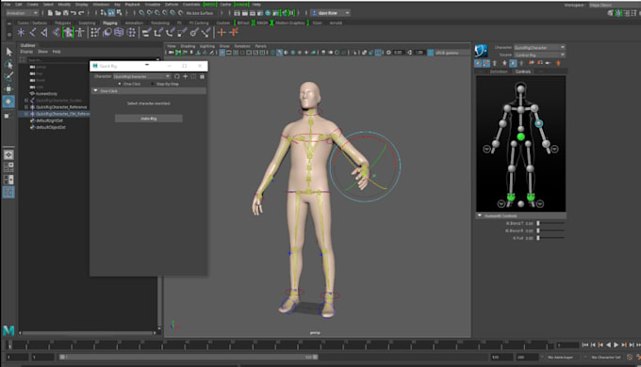The height and width of the screenshot is (367, 641).
Task: Collapse the HumanIK Controls section
Action: point(480,215)
